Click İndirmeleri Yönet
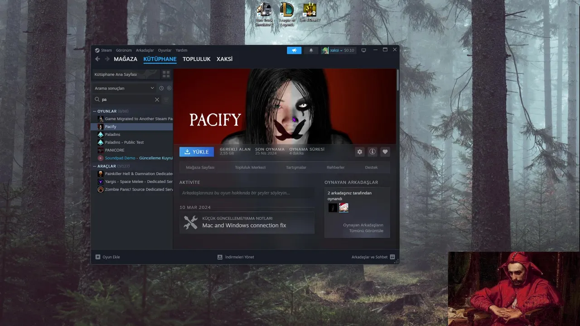580x326 pixels. pos(236,257)
